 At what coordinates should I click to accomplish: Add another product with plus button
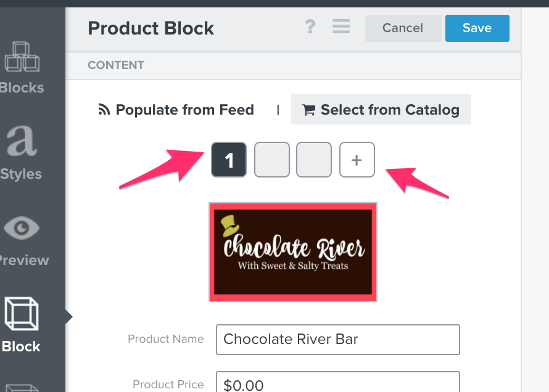(x=357, y=160)
